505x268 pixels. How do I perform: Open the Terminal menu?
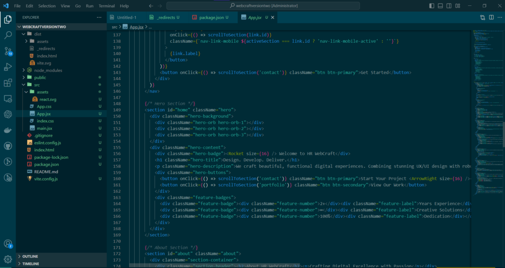(x=107, y=6)
